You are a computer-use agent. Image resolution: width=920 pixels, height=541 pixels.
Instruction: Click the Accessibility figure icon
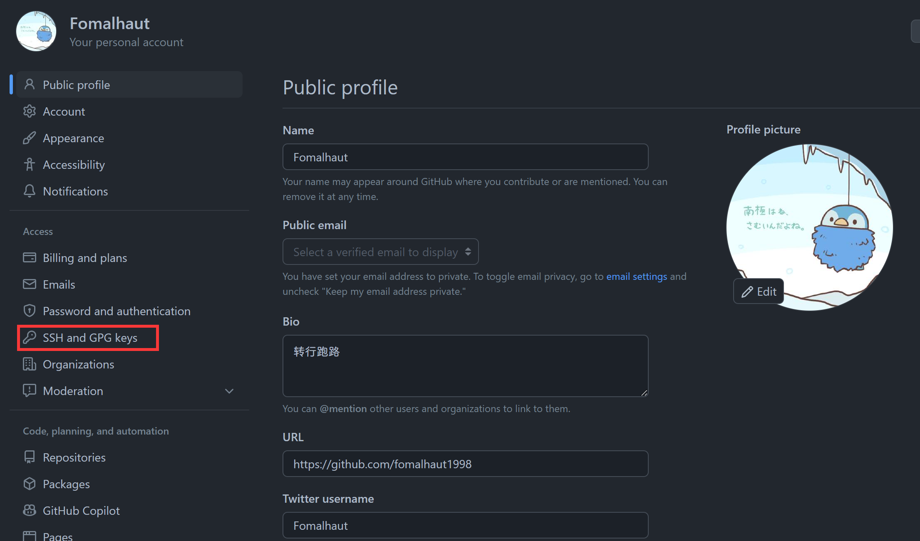pos(29,165)
